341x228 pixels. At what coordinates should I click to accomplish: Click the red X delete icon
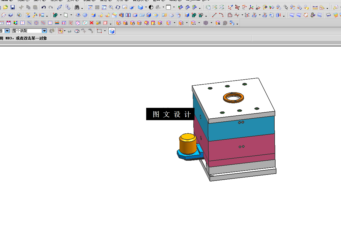[x=92, y=23]
